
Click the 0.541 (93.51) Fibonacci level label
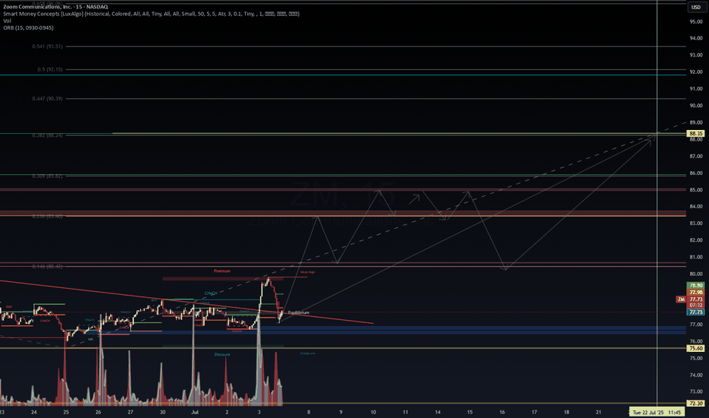(x=47, y=46)
